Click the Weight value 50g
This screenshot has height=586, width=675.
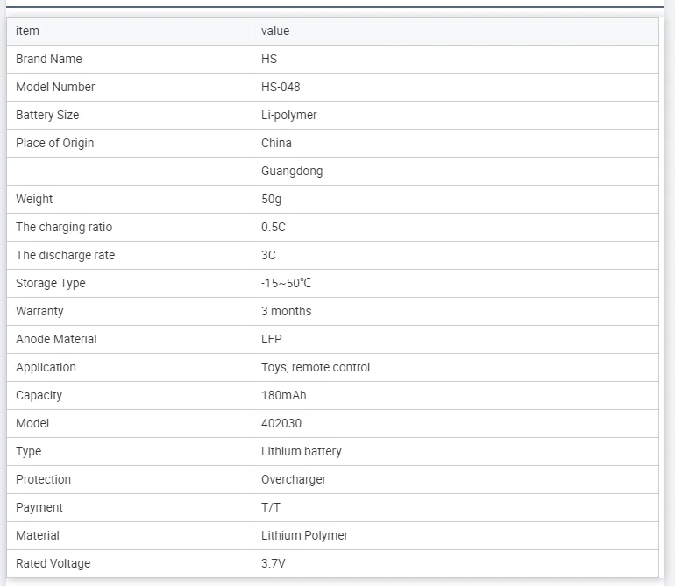pyautogui.click(x=271, y=199)
